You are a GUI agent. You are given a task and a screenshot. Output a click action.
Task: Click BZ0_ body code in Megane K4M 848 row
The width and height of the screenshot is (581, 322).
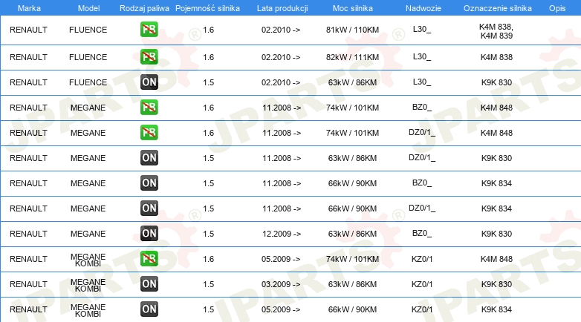pyautogui.click(x=422, y=108)
